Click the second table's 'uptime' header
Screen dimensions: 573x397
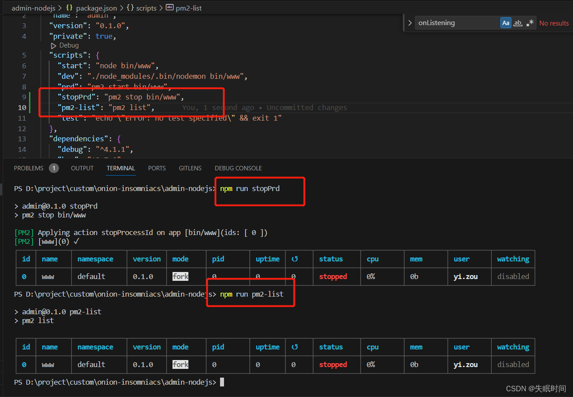(268, 347)
